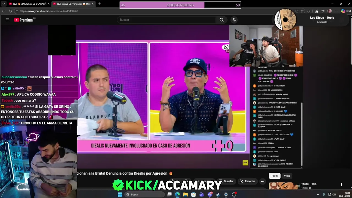Open Edge settings and more menu
The width and height of the screenshot is (352, 198).
pos(336,11)
